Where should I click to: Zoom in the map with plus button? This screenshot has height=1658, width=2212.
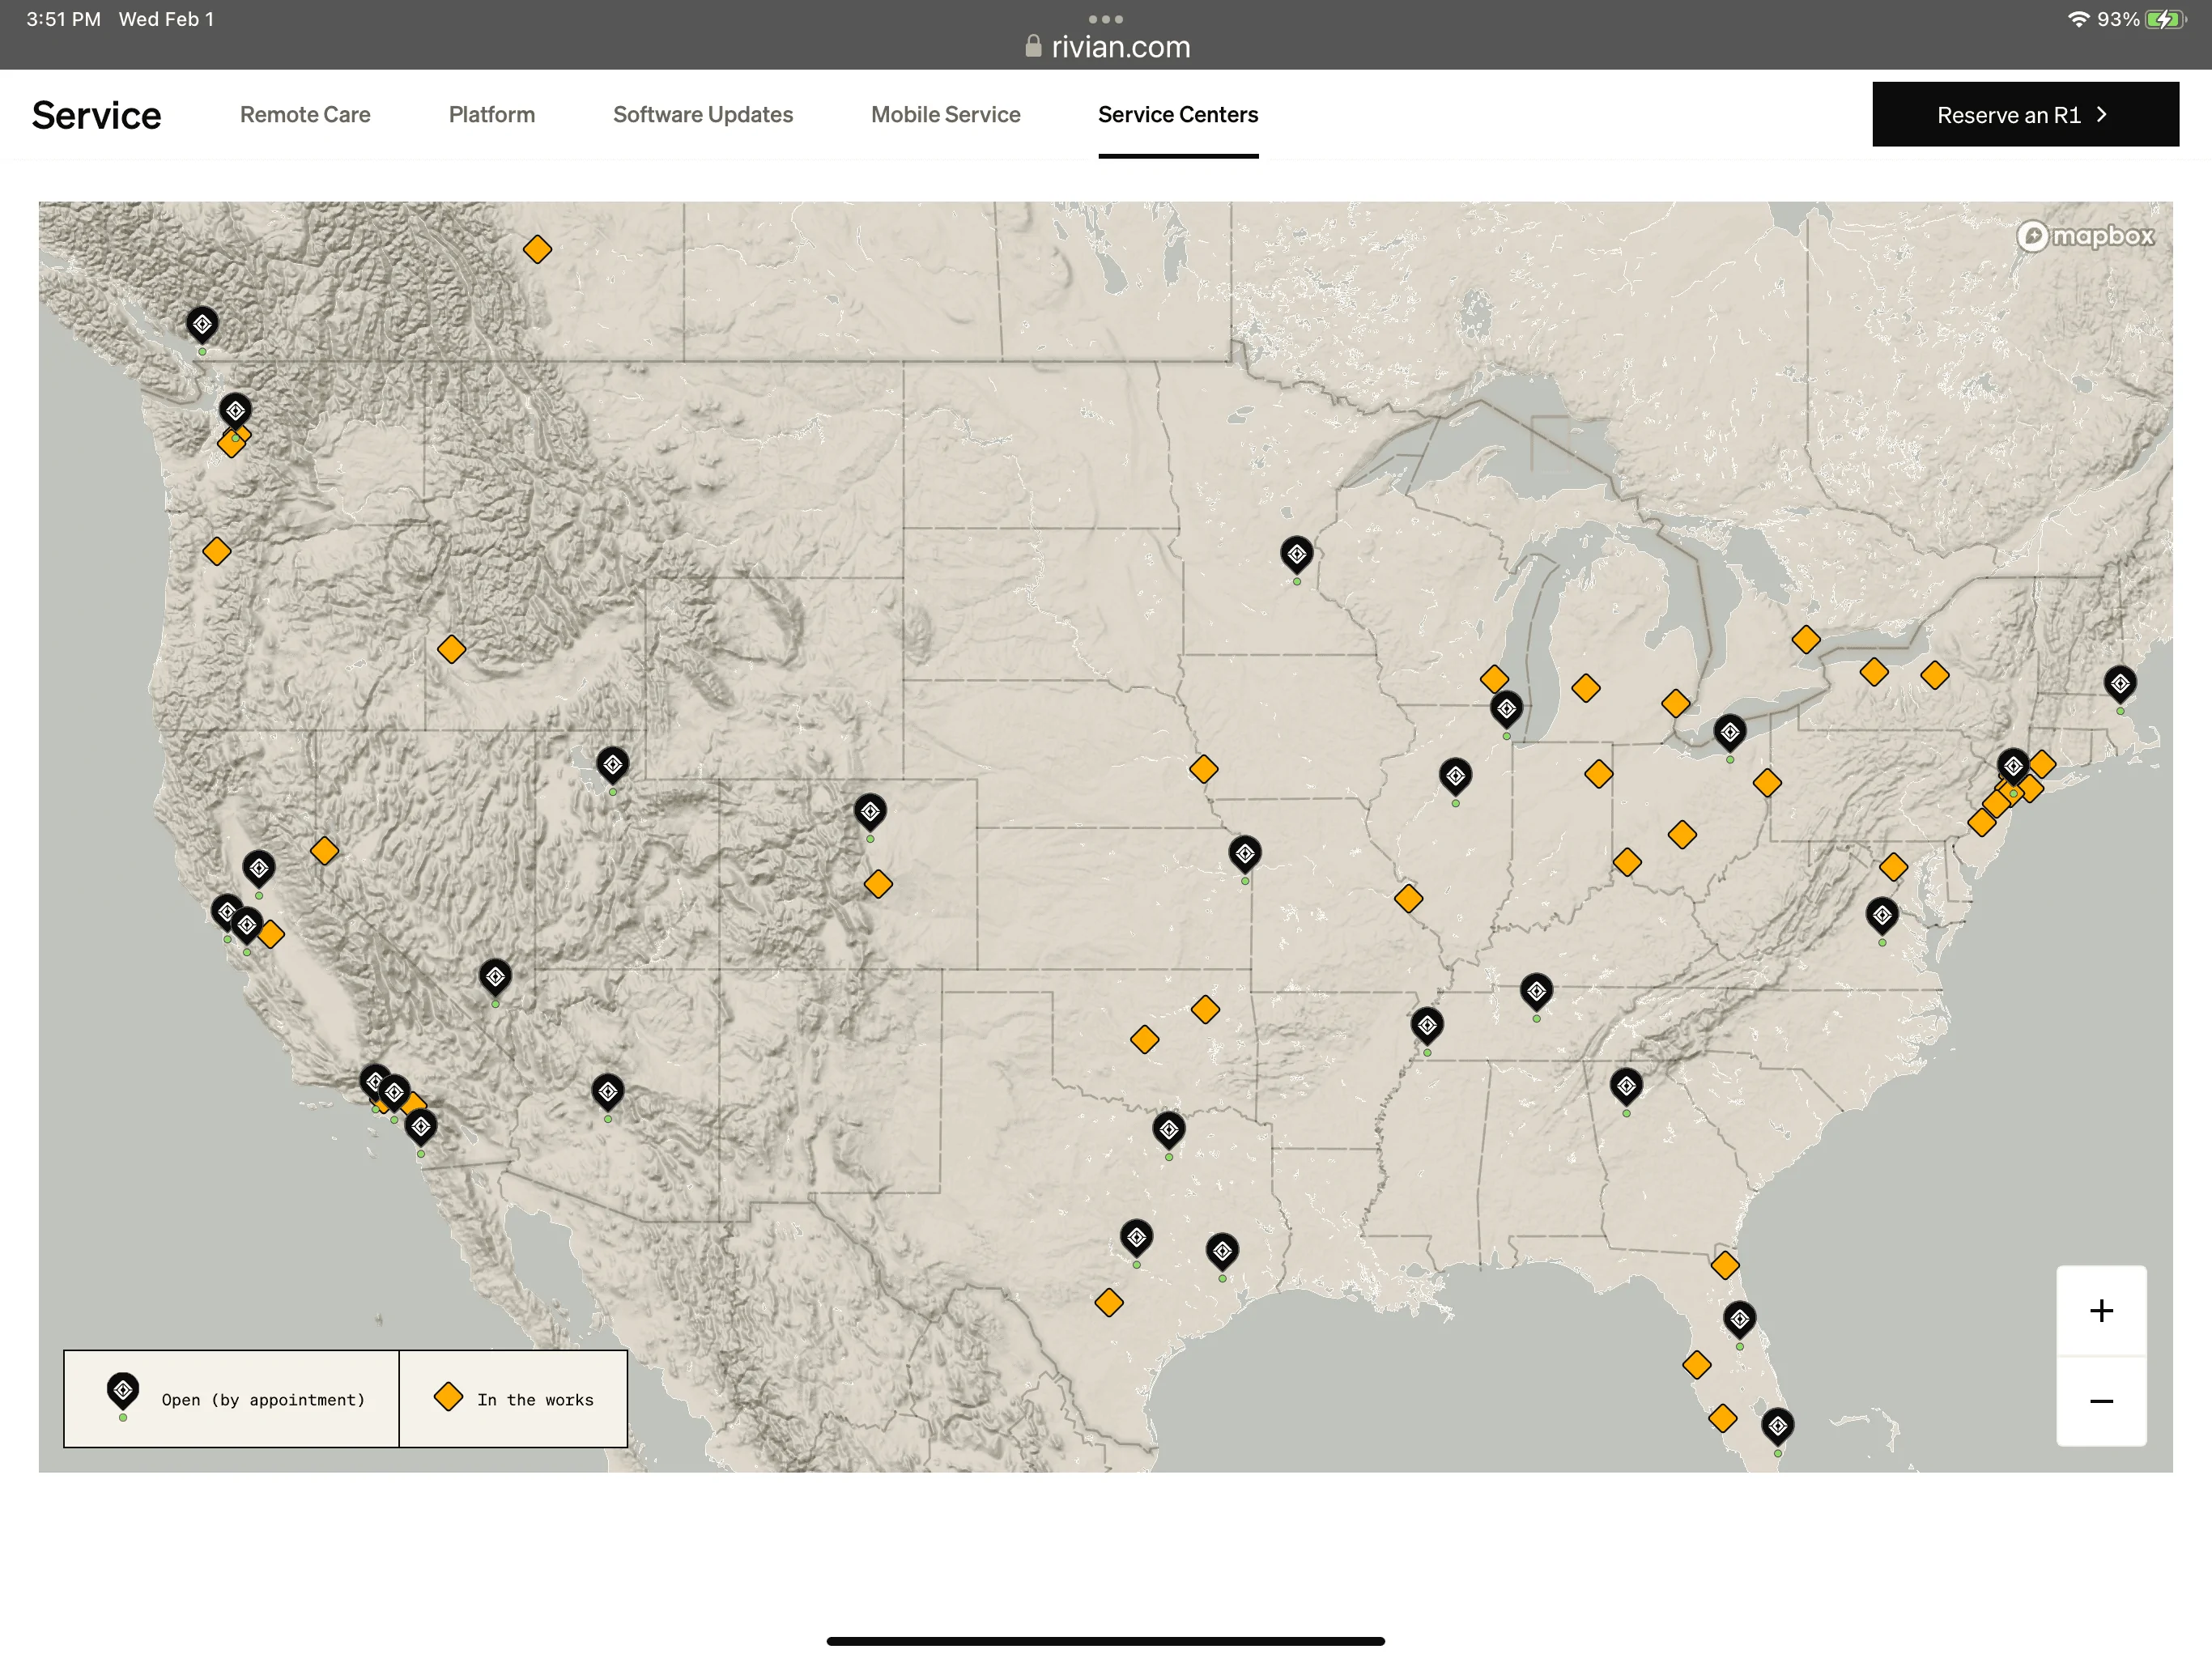pos(2100,1309)
